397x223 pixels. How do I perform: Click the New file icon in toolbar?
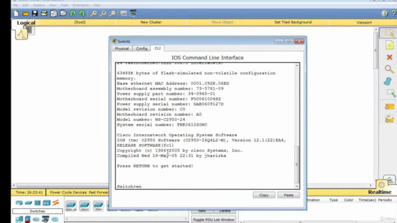(x=16, y=14)
